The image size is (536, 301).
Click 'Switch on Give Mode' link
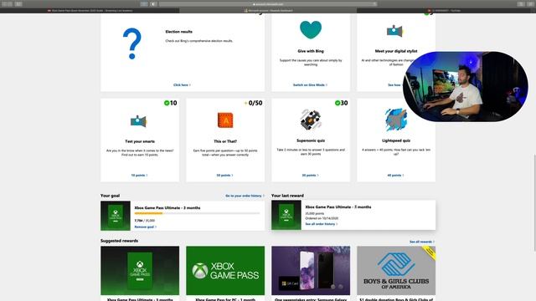310,85
